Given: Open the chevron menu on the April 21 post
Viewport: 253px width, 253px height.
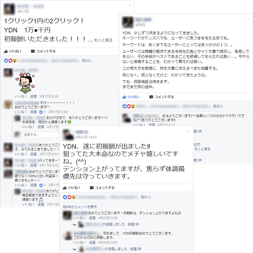Looking at the screenshot, I should [x=189, y=131].
